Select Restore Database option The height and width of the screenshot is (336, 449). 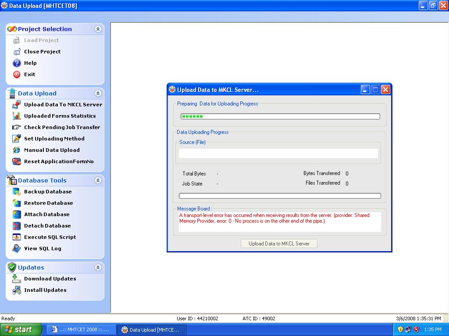pyautogui.click(x=48, y=203)
